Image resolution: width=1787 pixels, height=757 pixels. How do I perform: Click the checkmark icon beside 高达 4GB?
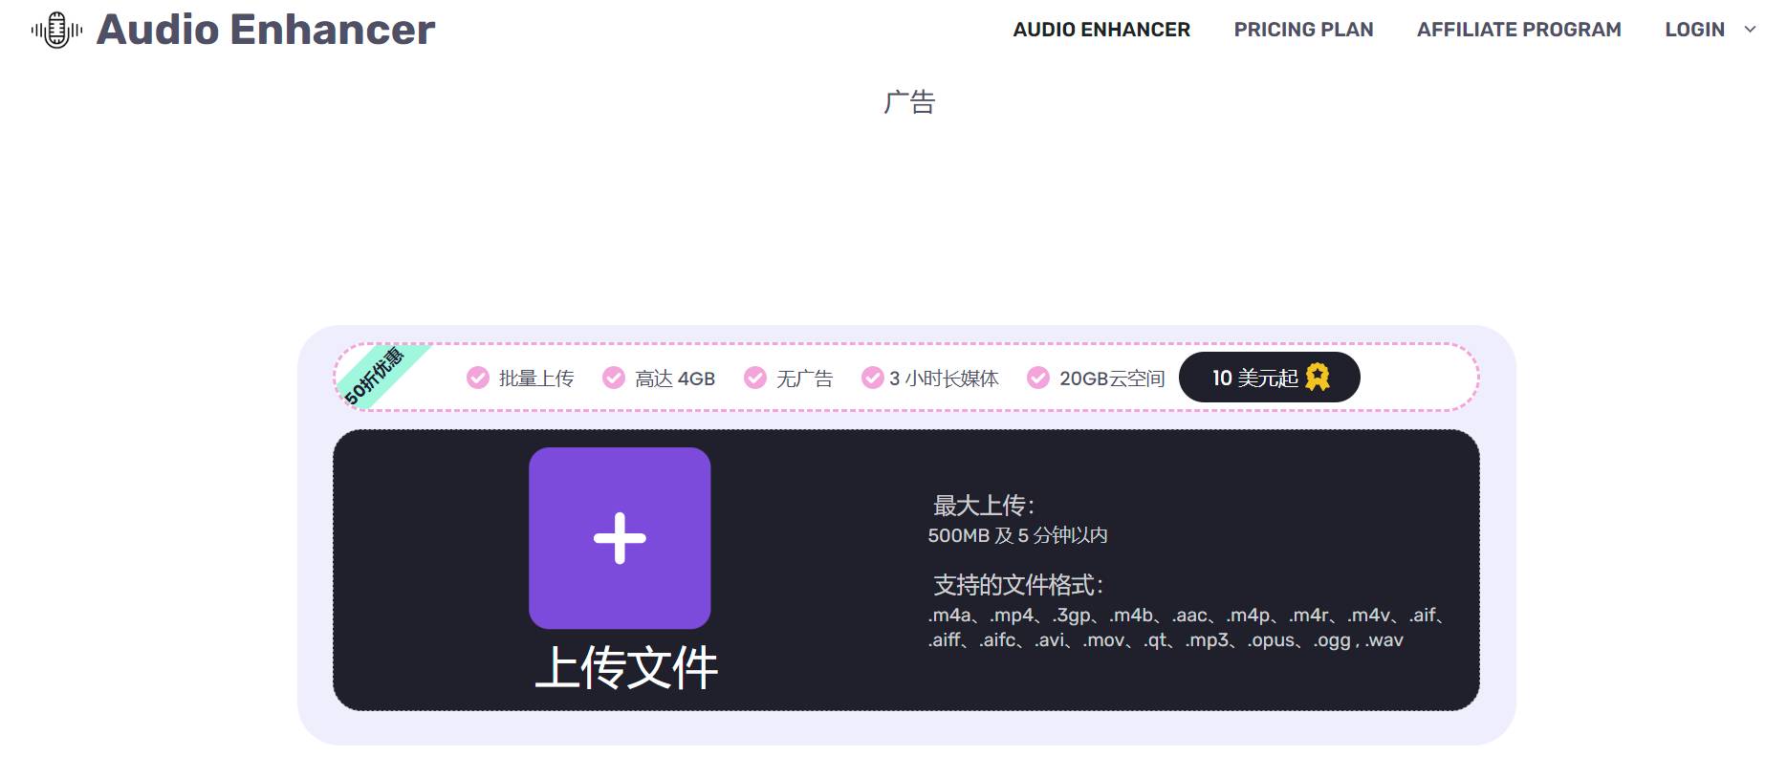click(613, 378)
